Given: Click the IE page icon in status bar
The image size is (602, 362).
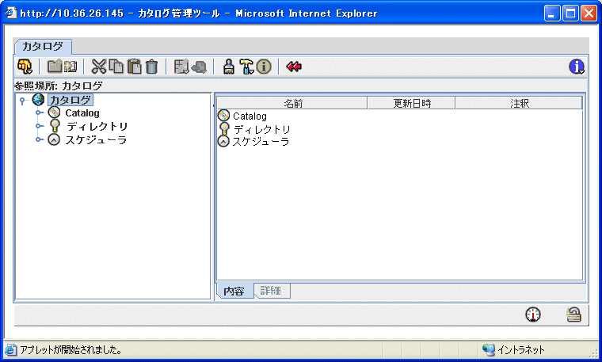Looking at the screenshot, I should (x=11, y=349).
